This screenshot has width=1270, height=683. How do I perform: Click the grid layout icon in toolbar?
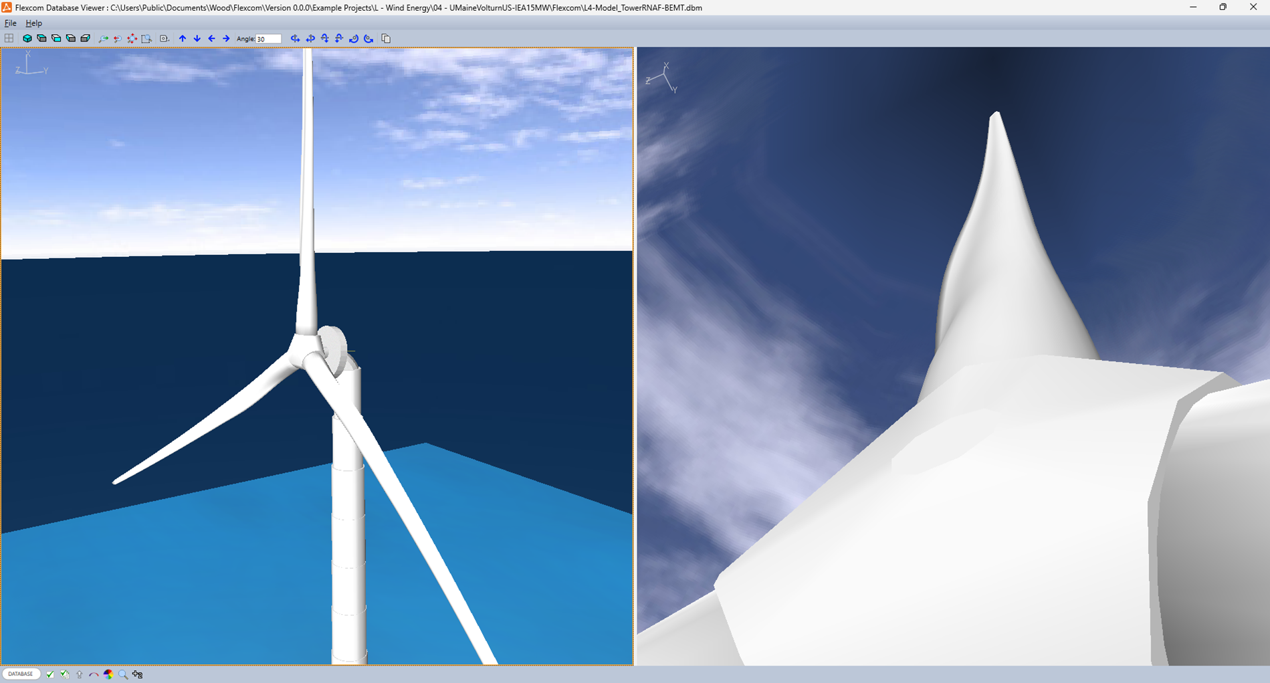pos(9,39)
